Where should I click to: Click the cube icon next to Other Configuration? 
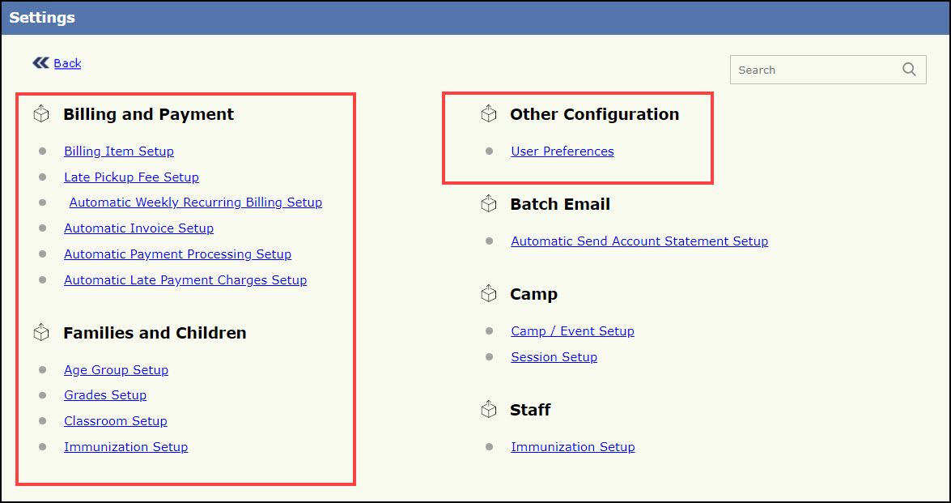488,114
